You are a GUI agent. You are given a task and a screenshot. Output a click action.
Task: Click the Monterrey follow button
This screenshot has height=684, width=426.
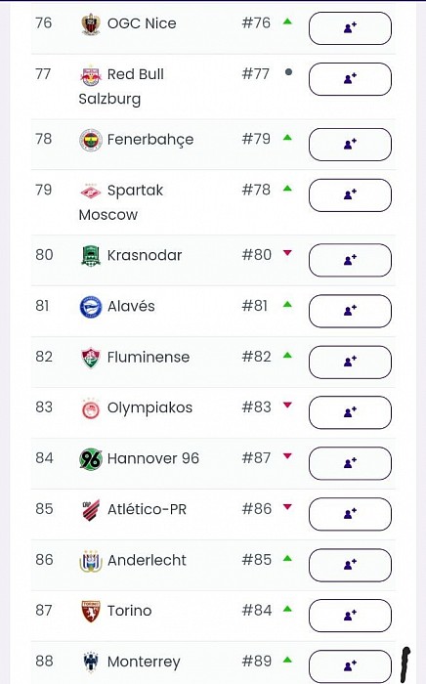point(350,666)
